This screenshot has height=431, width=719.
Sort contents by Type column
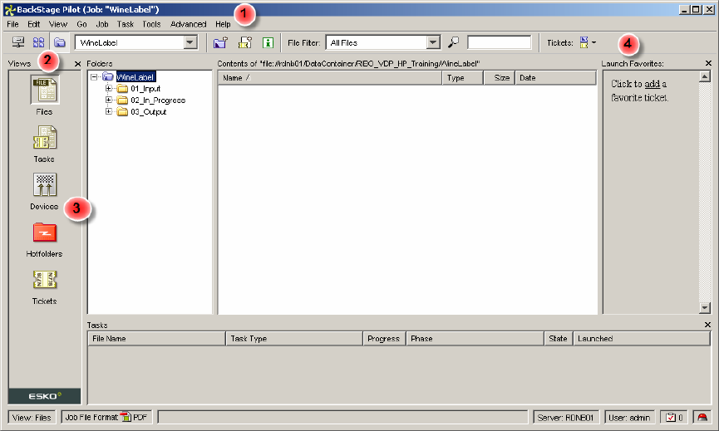(463, 78)
